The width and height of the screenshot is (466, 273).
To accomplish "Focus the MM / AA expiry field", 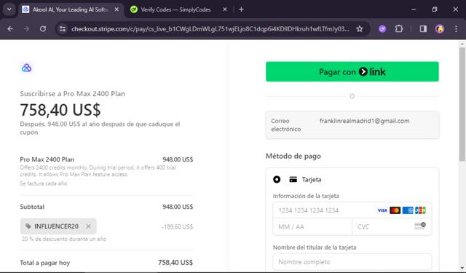I will [x=312, y=227].
